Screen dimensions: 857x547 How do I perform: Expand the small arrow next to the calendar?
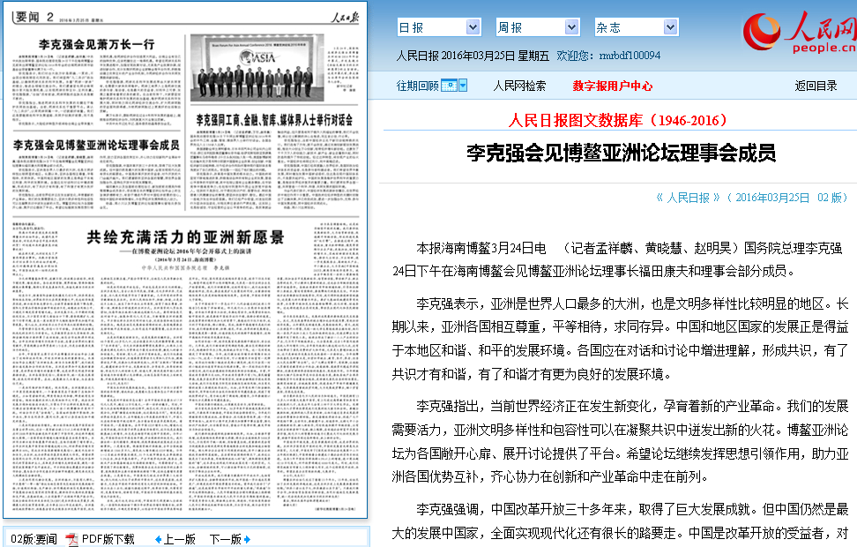(463, 86)
